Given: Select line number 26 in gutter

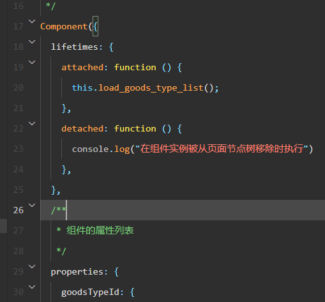Looking at the screenshot, I should [19, 210].
